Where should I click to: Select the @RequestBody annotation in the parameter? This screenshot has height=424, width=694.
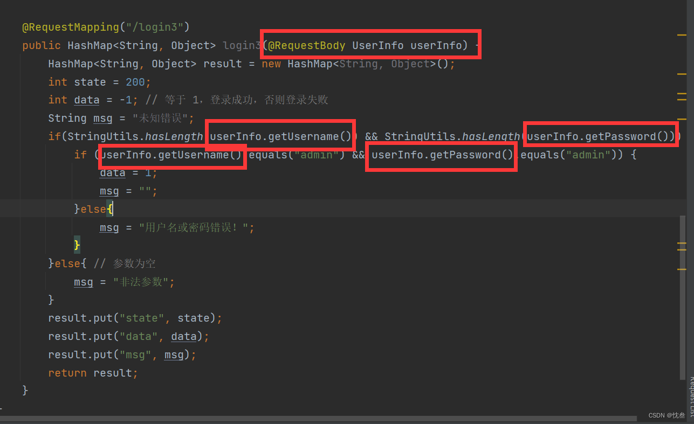307,45
